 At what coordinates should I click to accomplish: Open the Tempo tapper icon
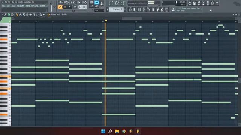162,10
